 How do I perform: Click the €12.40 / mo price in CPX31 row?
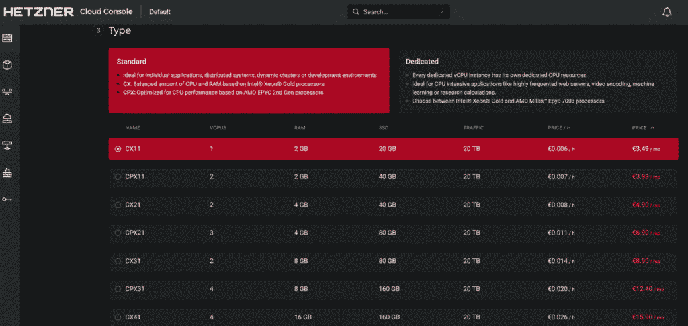648,289
